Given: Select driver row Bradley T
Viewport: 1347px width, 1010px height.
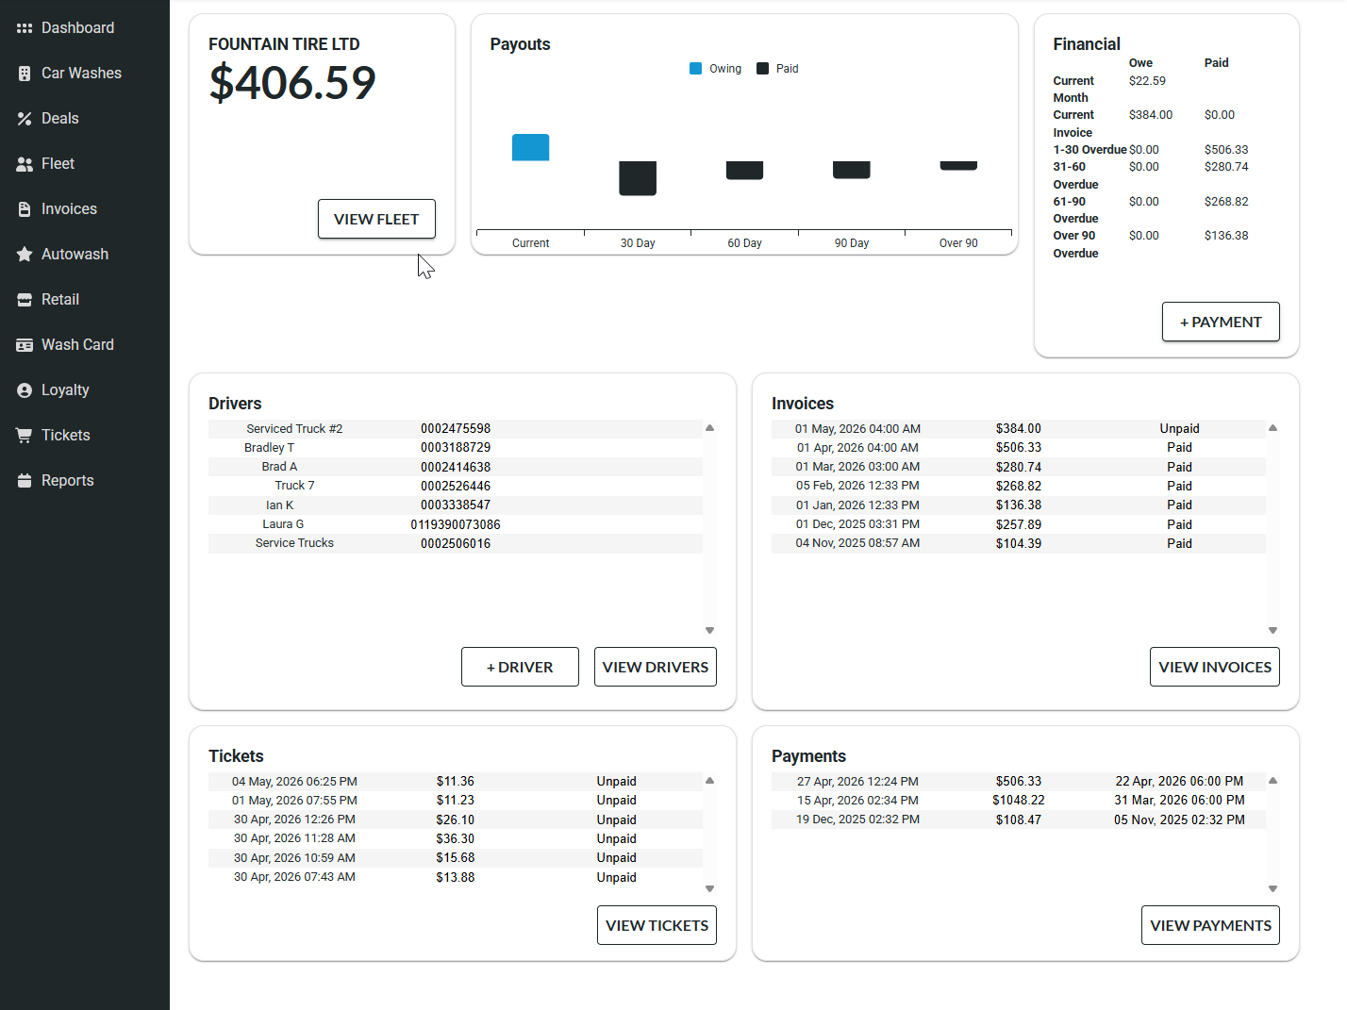Looking at the screenshot, I should [456, 448].
